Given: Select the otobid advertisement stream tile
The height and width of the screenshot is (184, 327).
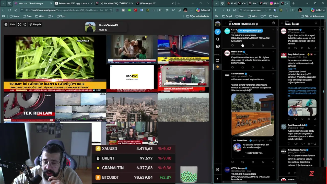Looking at the screenshot, I should pyautogui.click(x=132, y=78).
